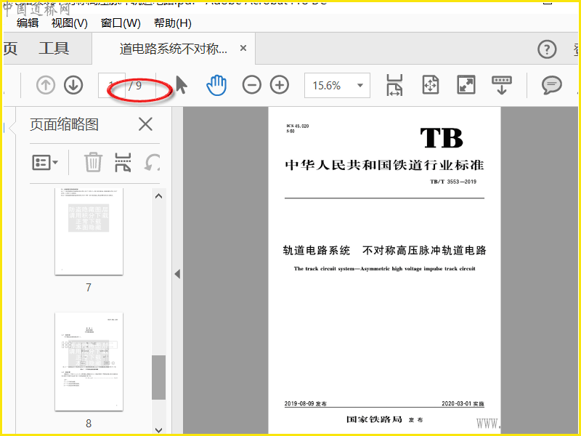The height and width of the screenshot is (436, 581).
Task: Zoom in with the plus icon
Action: pos(280,85)
